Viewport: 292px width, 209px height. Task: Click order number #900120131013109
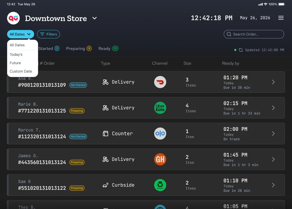click(42, 85)
